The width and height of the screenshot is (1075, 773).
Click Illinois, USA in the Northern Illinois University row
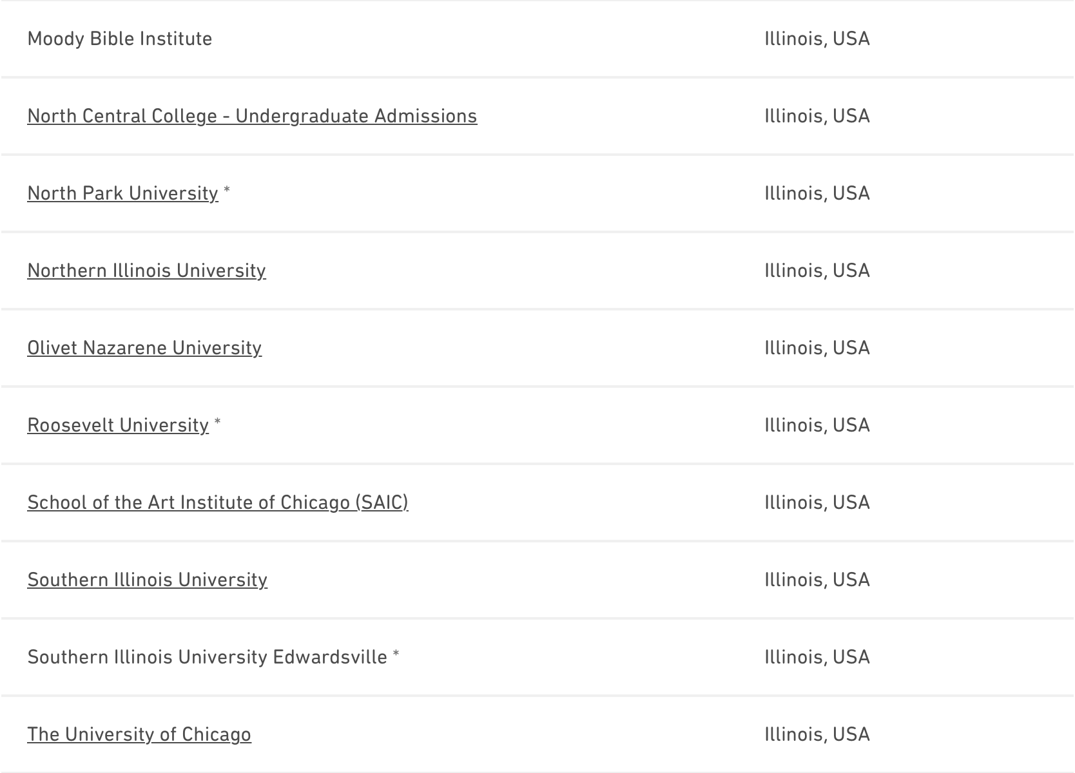tap(817, 271)
